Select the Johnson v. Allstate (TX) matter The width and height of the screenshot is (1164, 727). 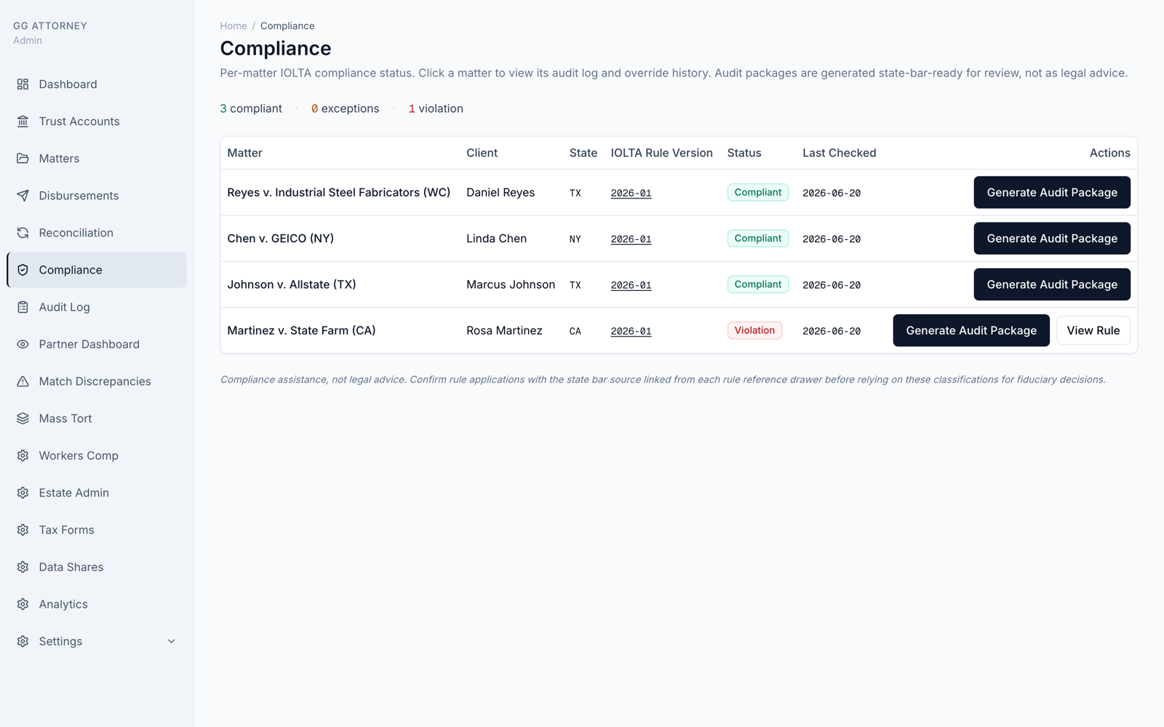pos(292,284)
